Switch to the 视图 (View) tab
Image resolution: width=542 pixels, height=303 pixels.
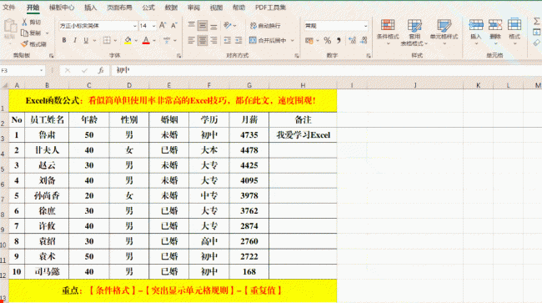(x=216, y=8)
